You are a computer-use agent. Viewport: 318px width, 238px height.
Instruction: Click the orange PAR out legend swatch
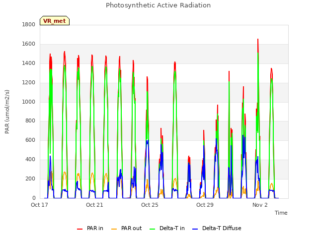114,229
